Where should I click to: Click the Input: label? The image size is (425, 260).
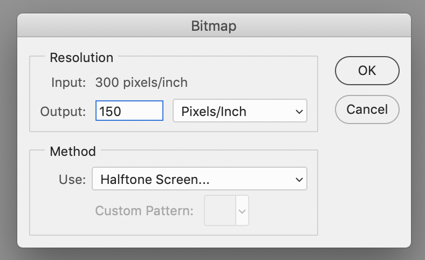click(x=68, y=83)
